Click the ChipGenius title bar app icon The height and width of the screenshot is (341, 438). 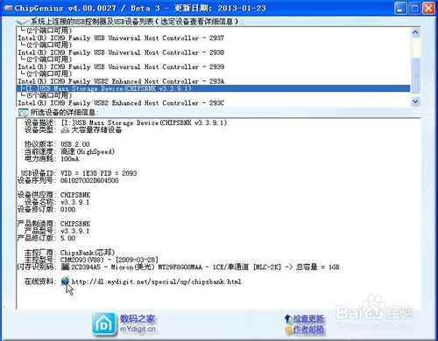pos(8,8)
